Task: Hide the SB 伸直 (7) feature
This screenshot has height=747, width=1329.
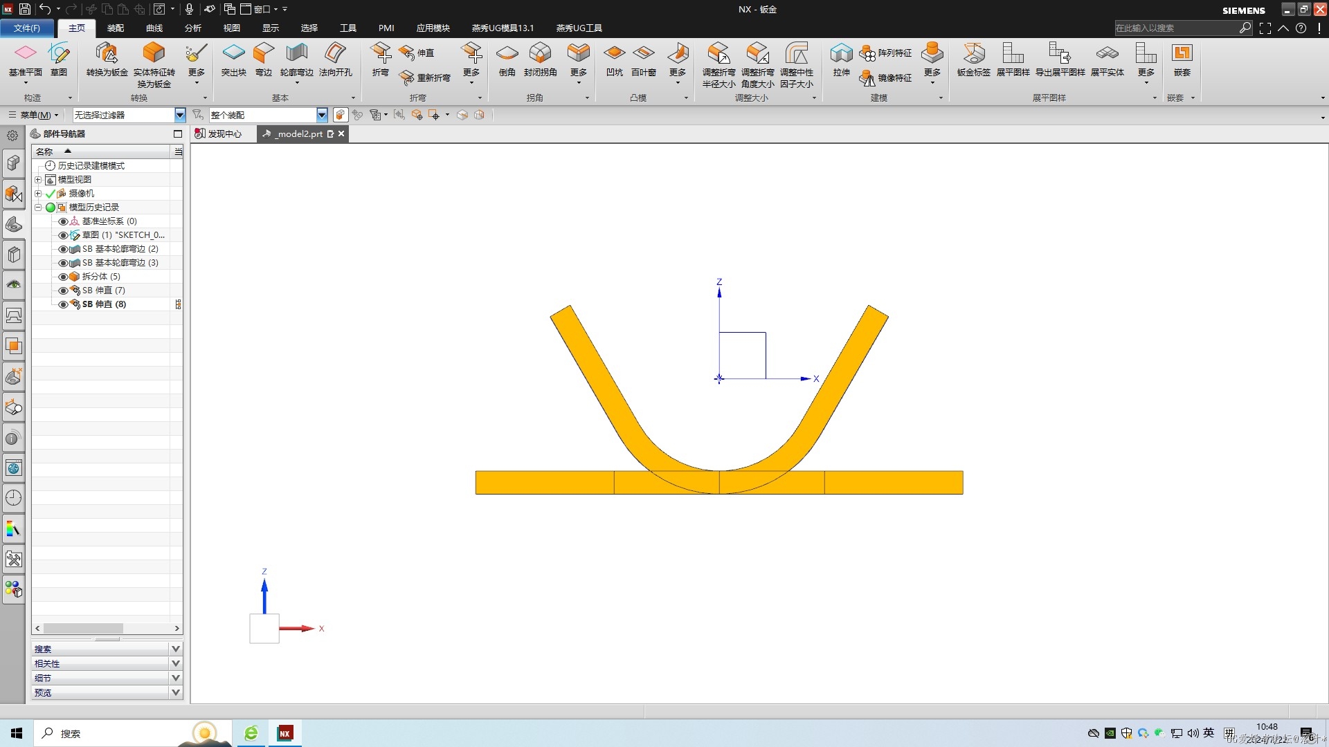Action: [x=63, y=290]
